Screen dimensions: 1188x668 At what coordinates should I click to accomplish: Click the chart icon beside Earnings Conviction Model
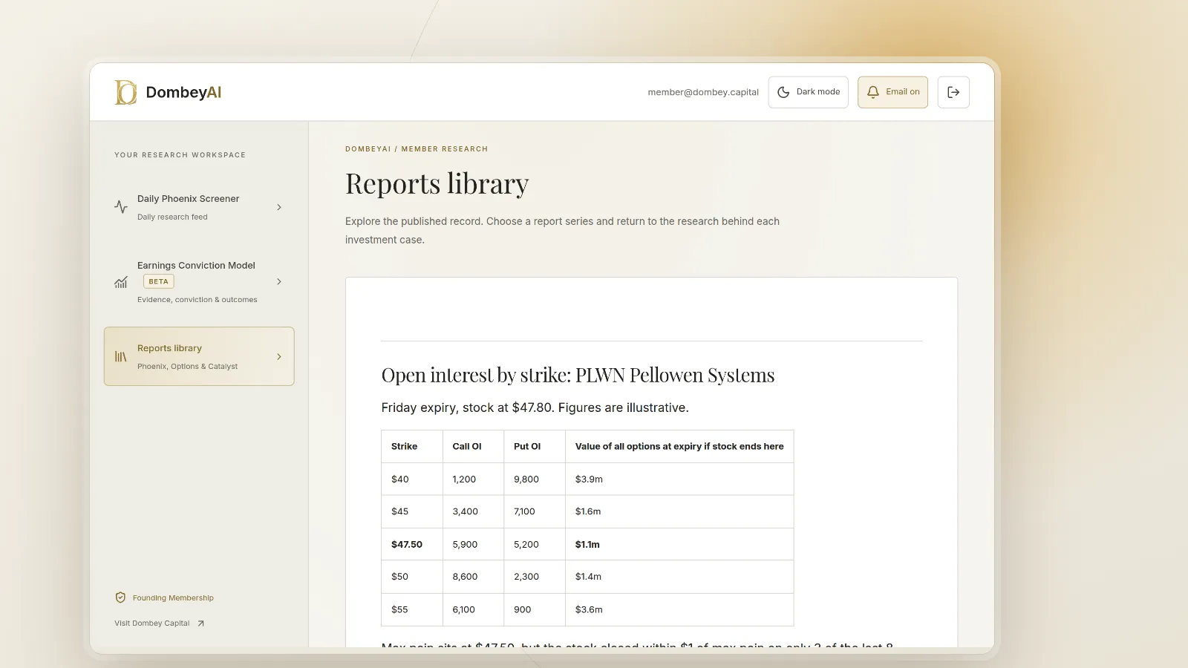click(x=121, y=282)
